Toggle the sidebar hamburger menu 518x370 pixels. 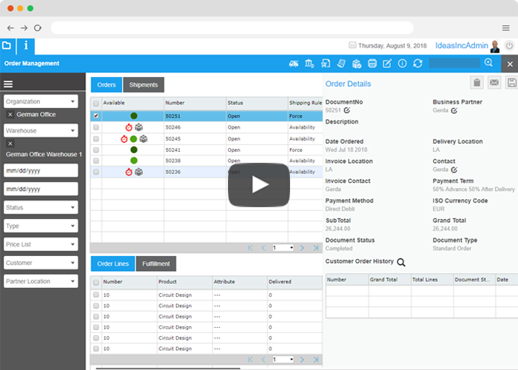(8, 84)
